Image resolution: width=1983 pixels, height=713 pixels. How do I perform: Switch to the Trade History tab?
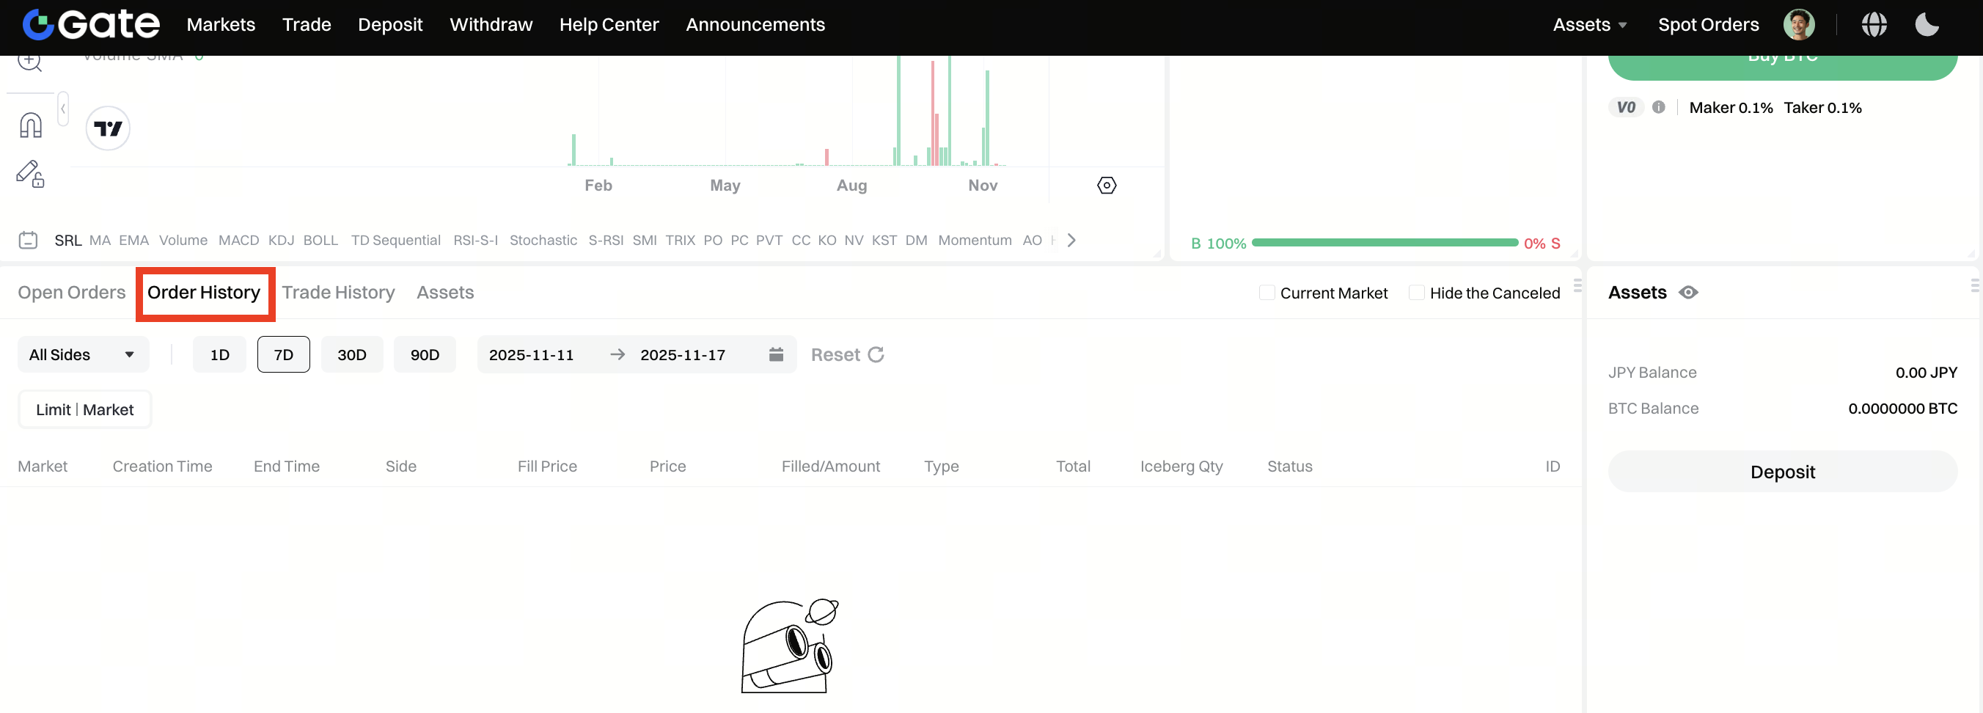click(338, 293)
